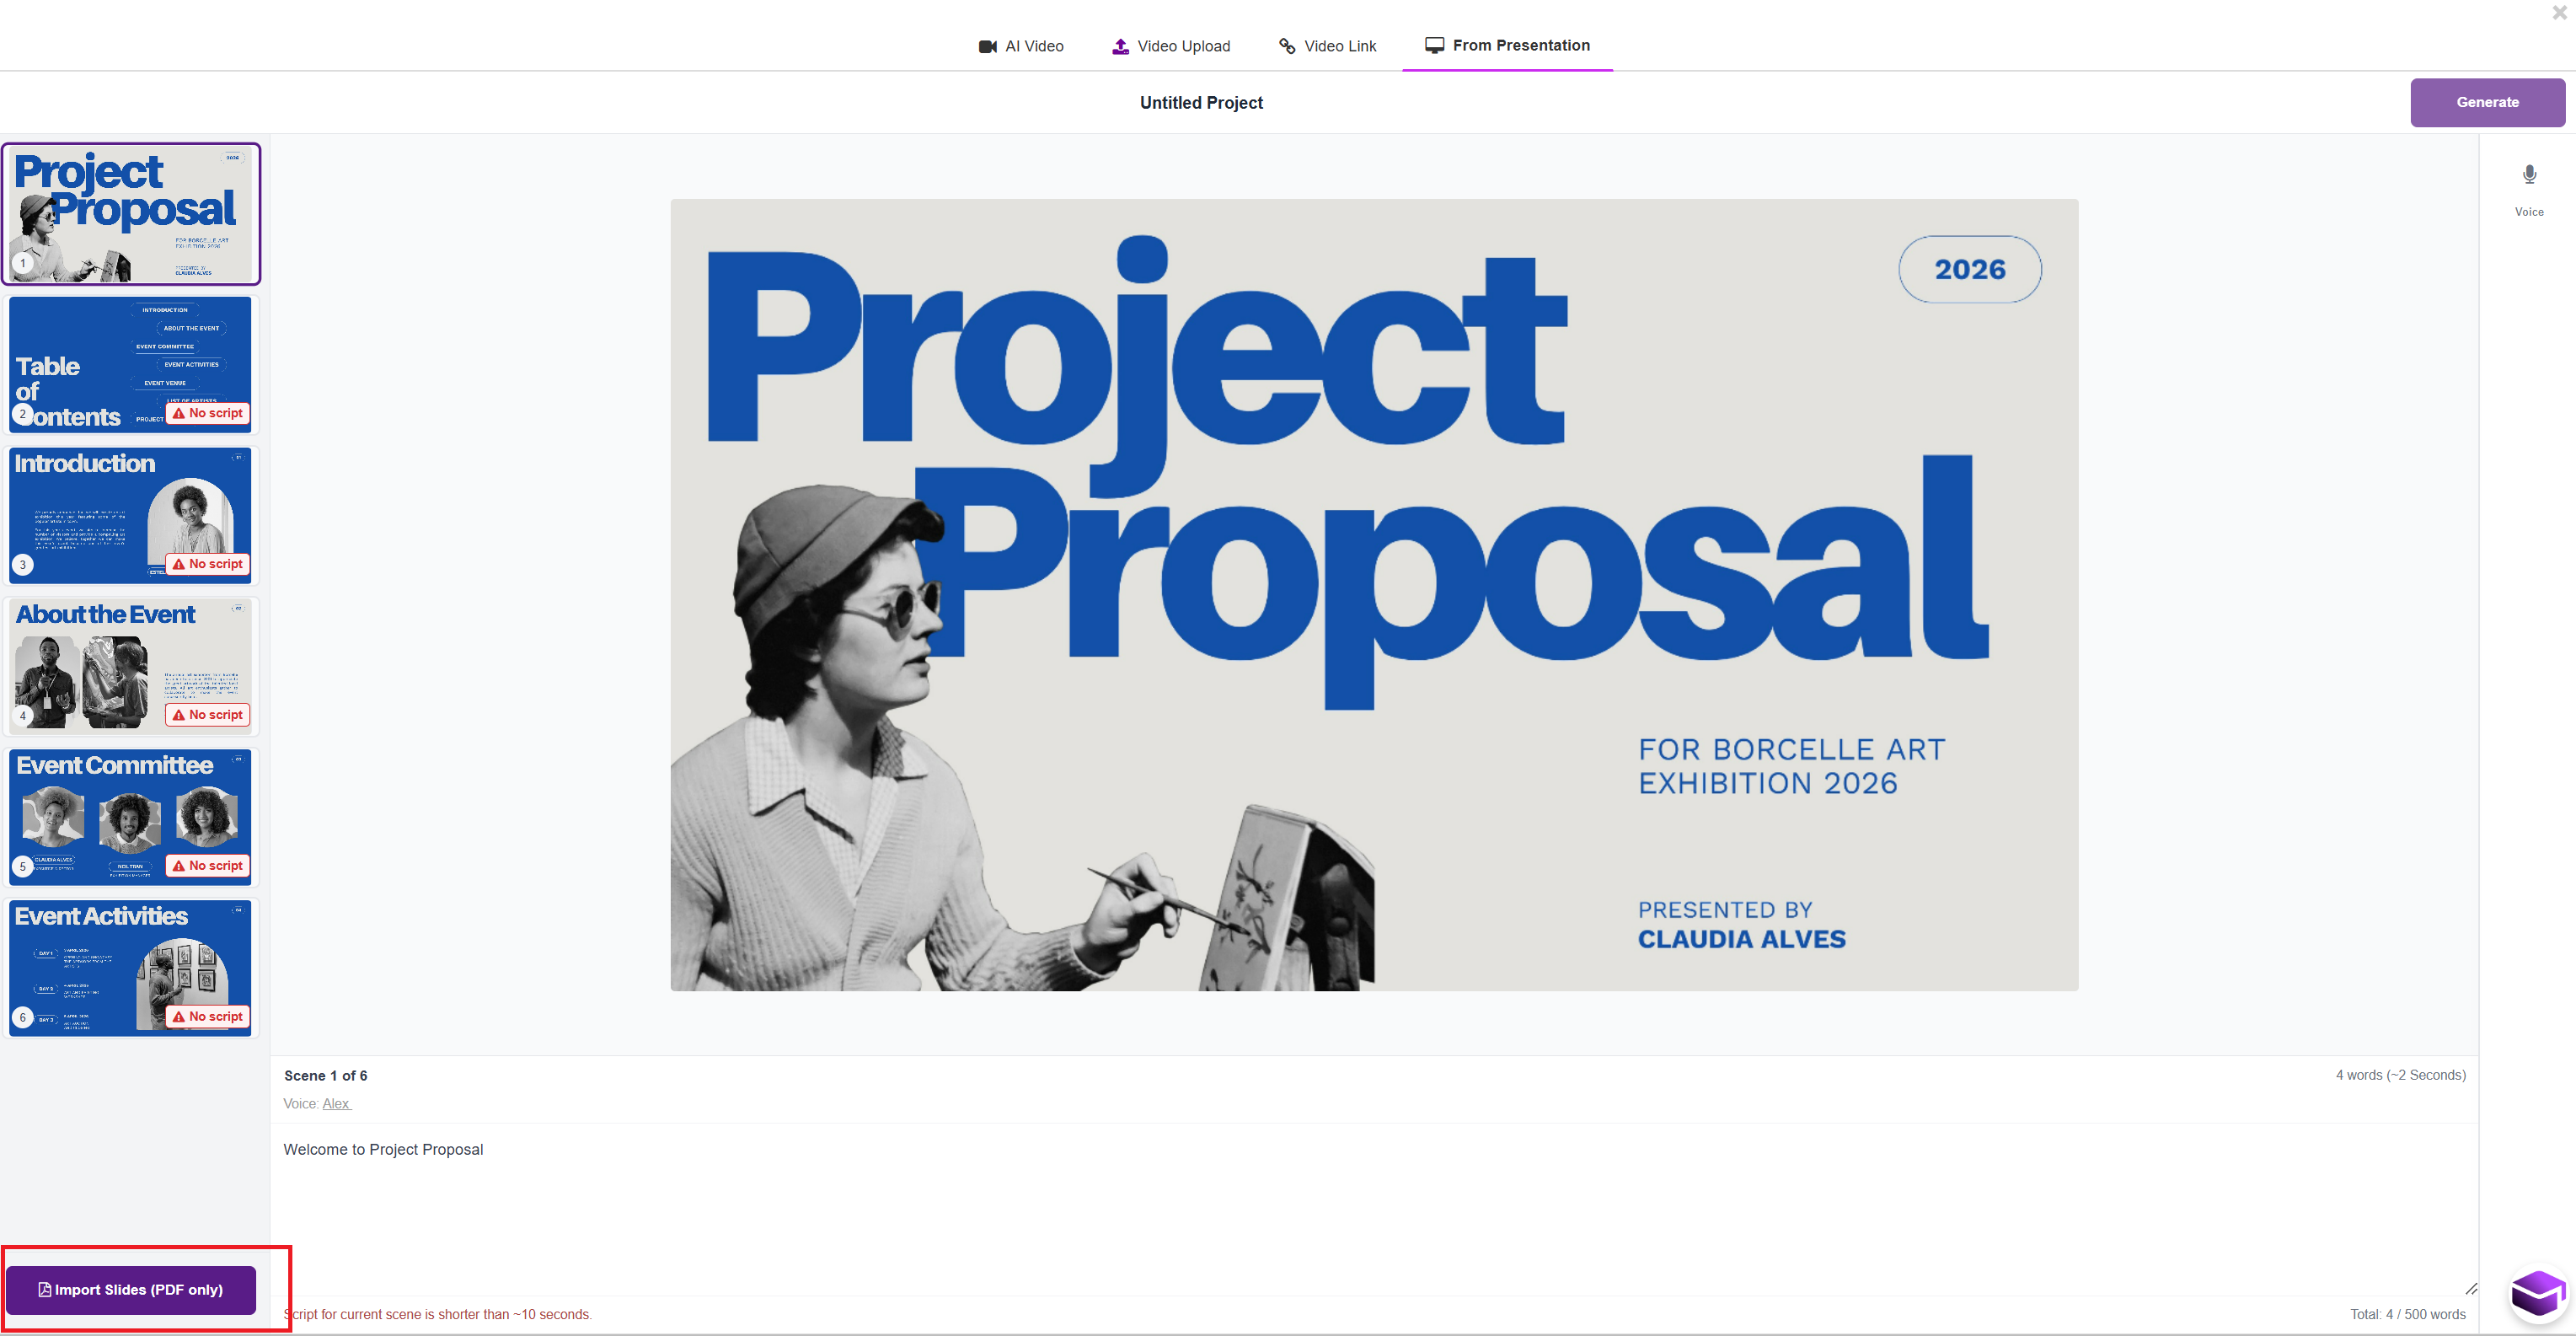Click Import Slides (PDF only) button
2576x1336 pixels.
131,1290
